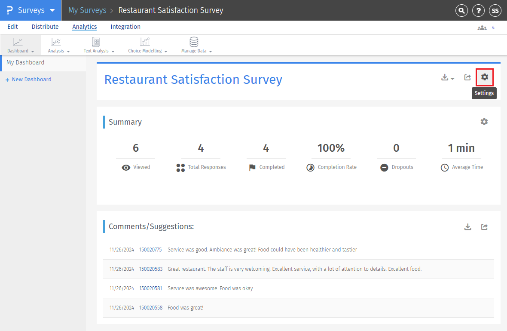Download the Comments/Suggestions data
This screenshot has width=507, height=331.
[467, 227]
